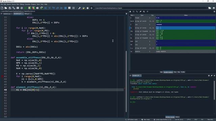Search variables in Variable explorer
Screen dimensions: 216x121
coord(144,12)
